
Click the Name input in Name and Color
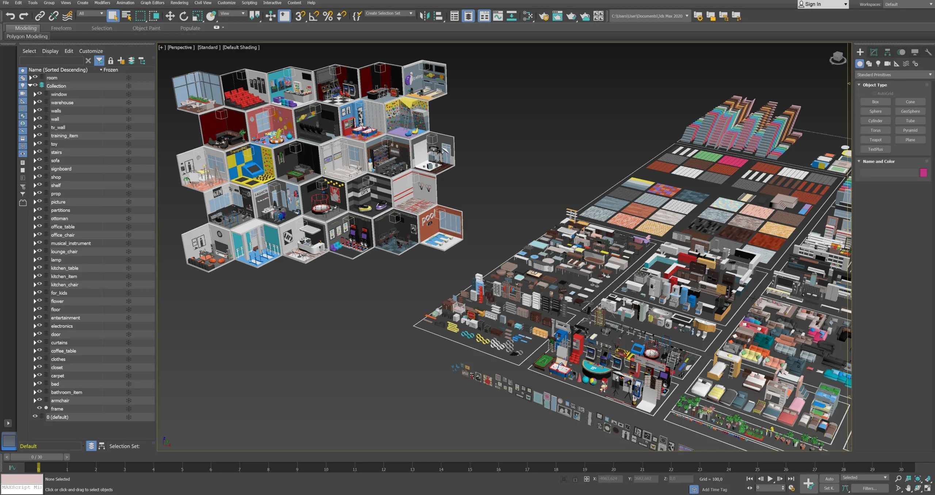click(888, 173)
